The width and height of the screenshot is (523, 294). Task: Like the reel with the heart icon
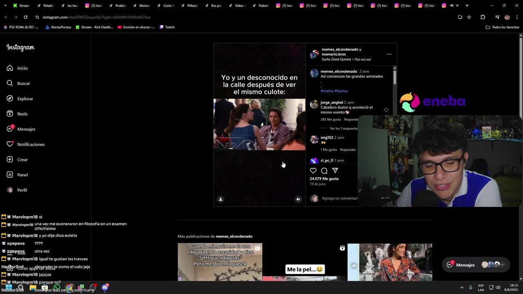pyautogui.click(x=313, y=171)
